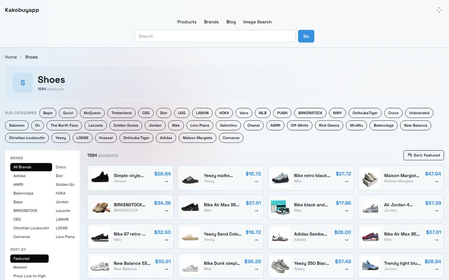Click the sort icon in Sort: Featured

[x=410, y=155]
